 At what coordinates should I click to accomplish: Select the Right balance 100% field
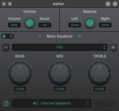105,25
